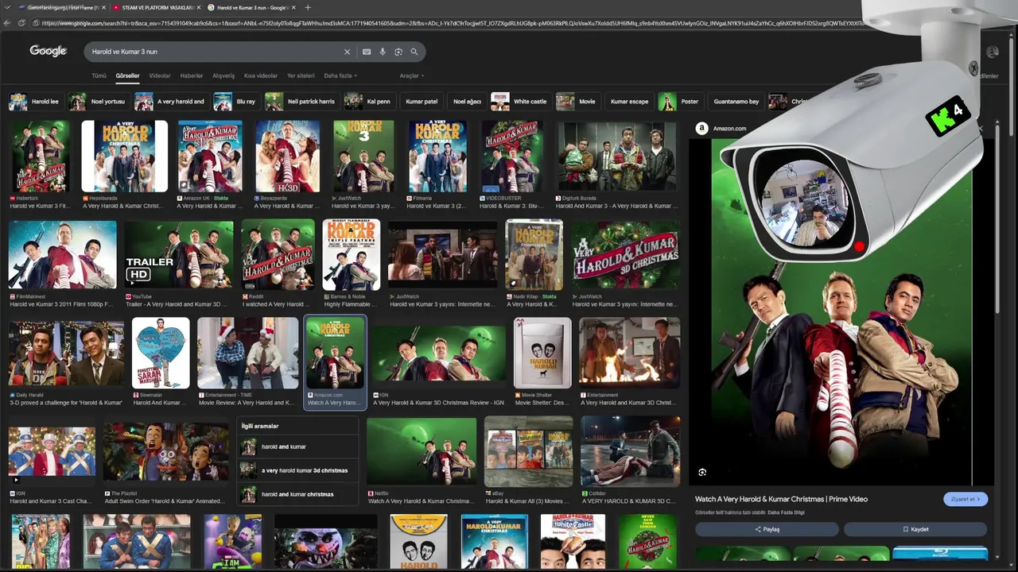Switch to the Videolar tab
The image size is (1018, 572).
tap(160, 76)
